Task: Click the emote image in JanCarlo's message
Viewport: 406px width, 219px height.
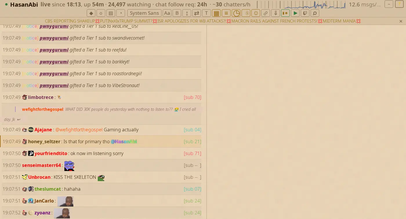Action: point(65,201)
